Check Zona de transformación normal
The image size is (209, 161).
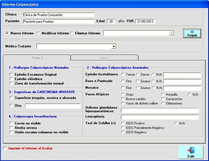pyautogui.click(x=11, y=83)
